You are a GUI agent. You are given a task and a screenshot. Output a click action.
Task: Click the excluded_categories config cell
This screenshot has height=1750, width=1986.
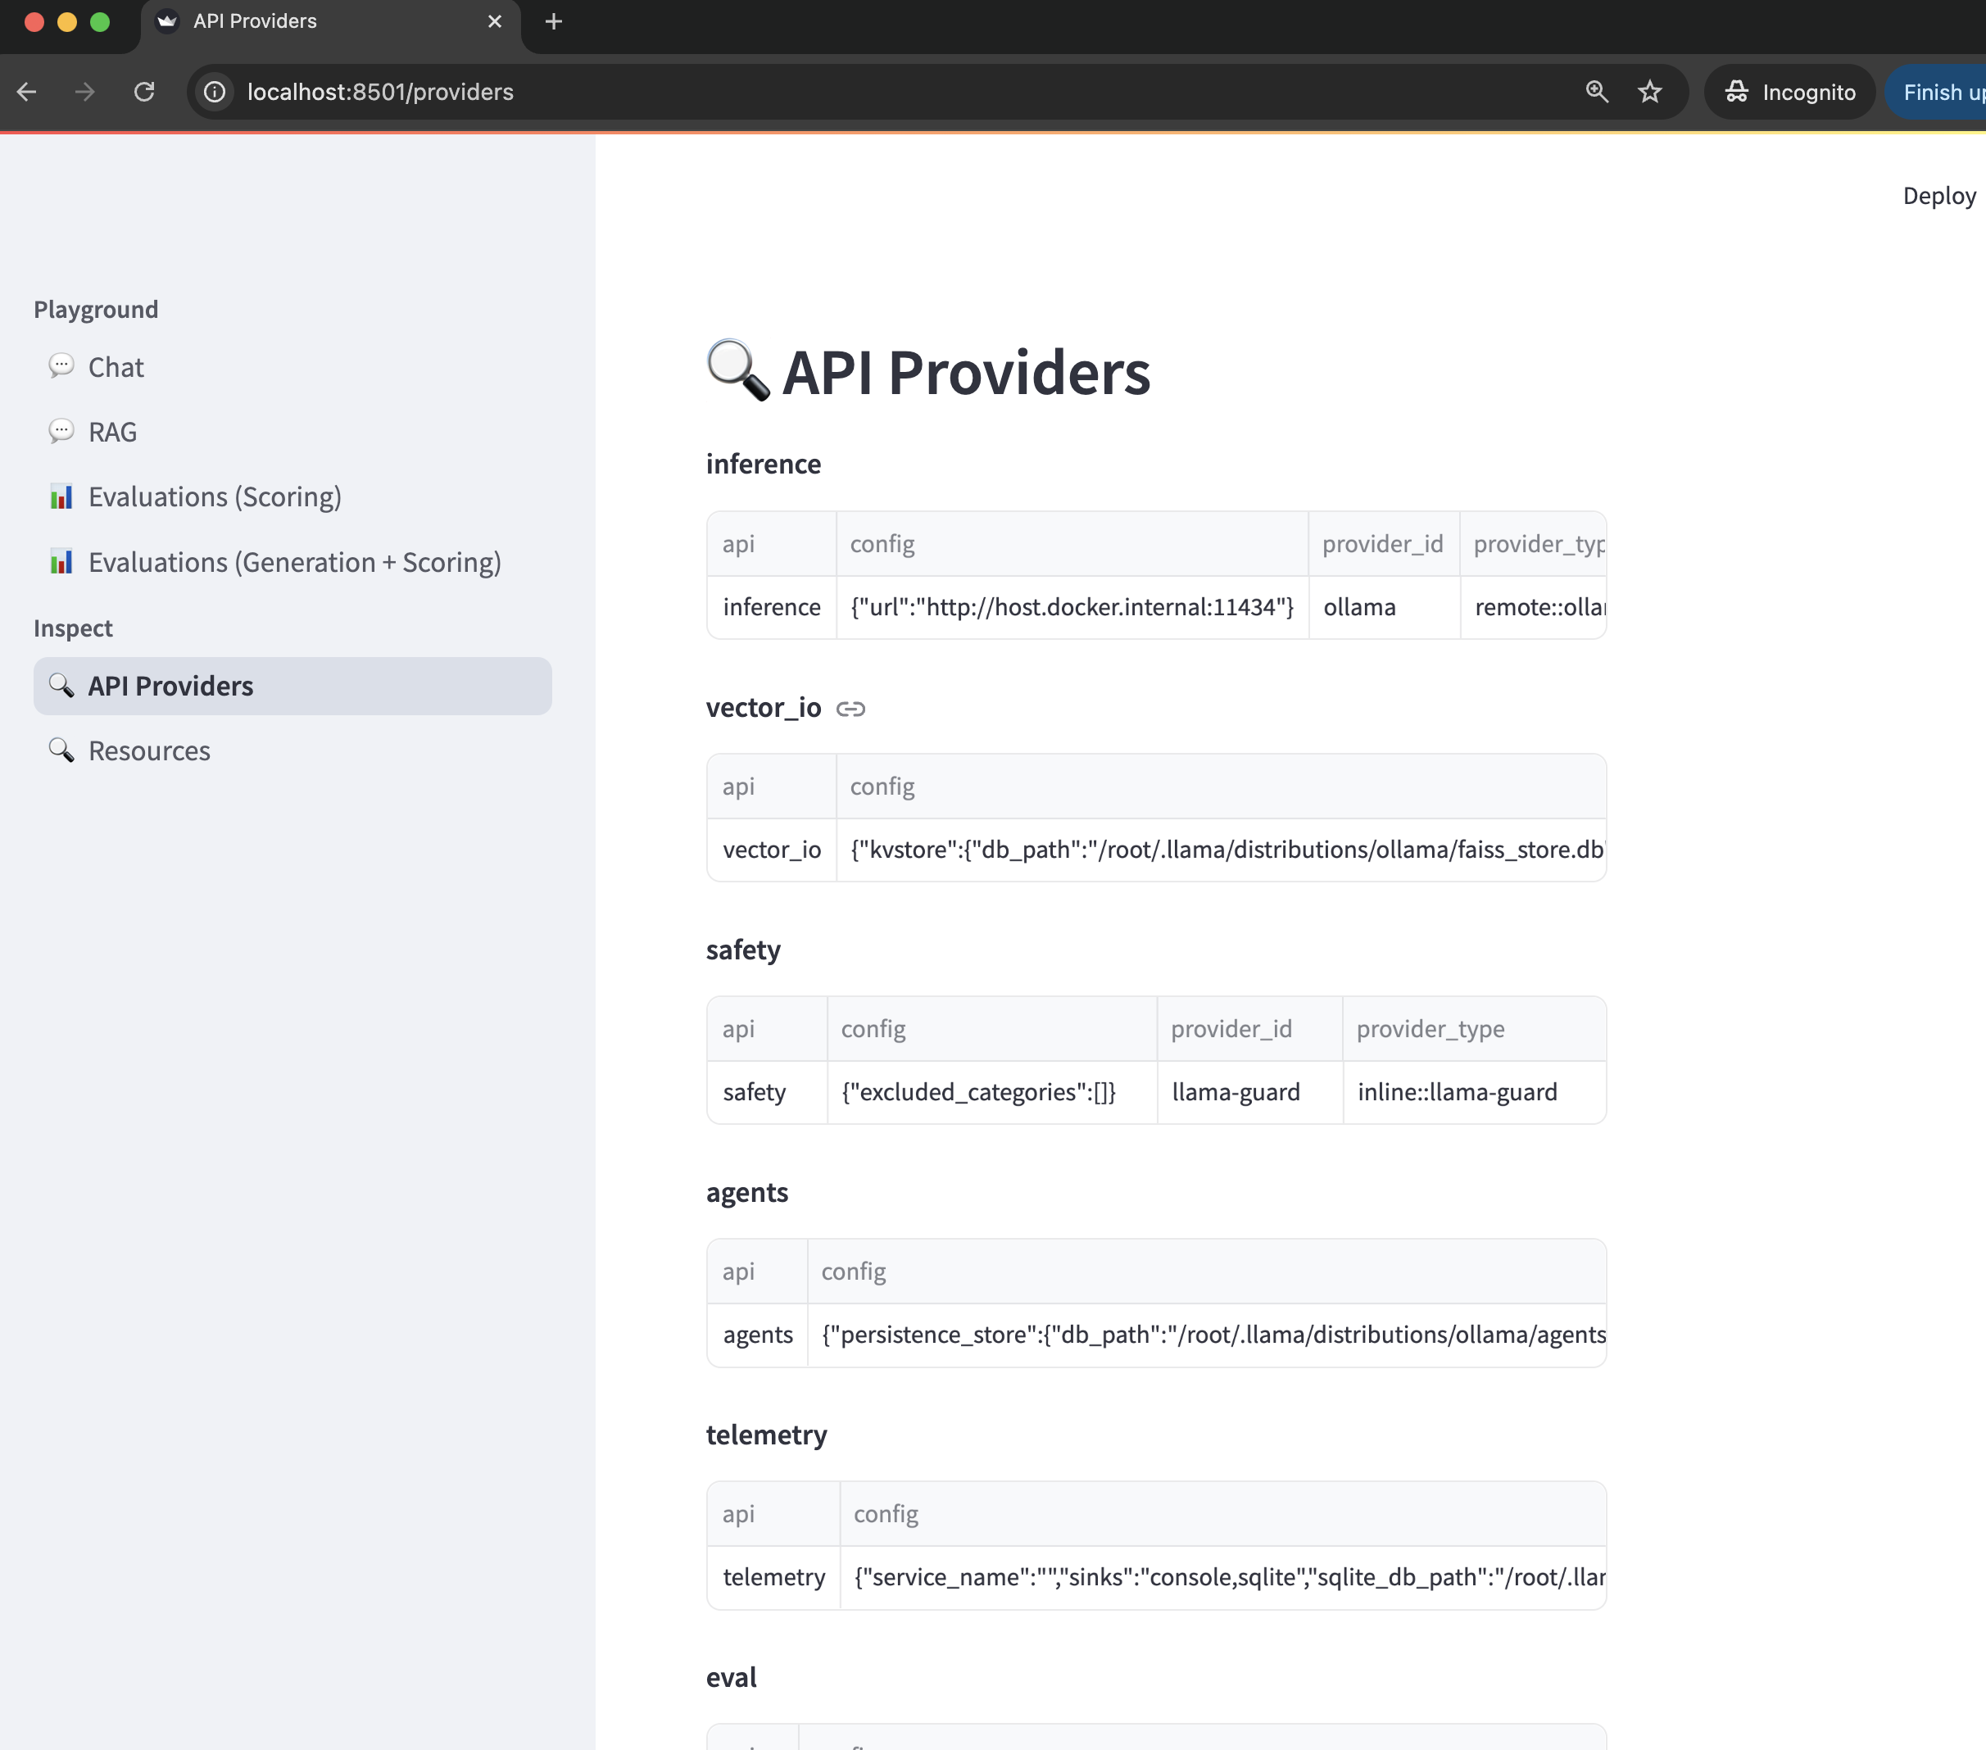[992, 1092]
